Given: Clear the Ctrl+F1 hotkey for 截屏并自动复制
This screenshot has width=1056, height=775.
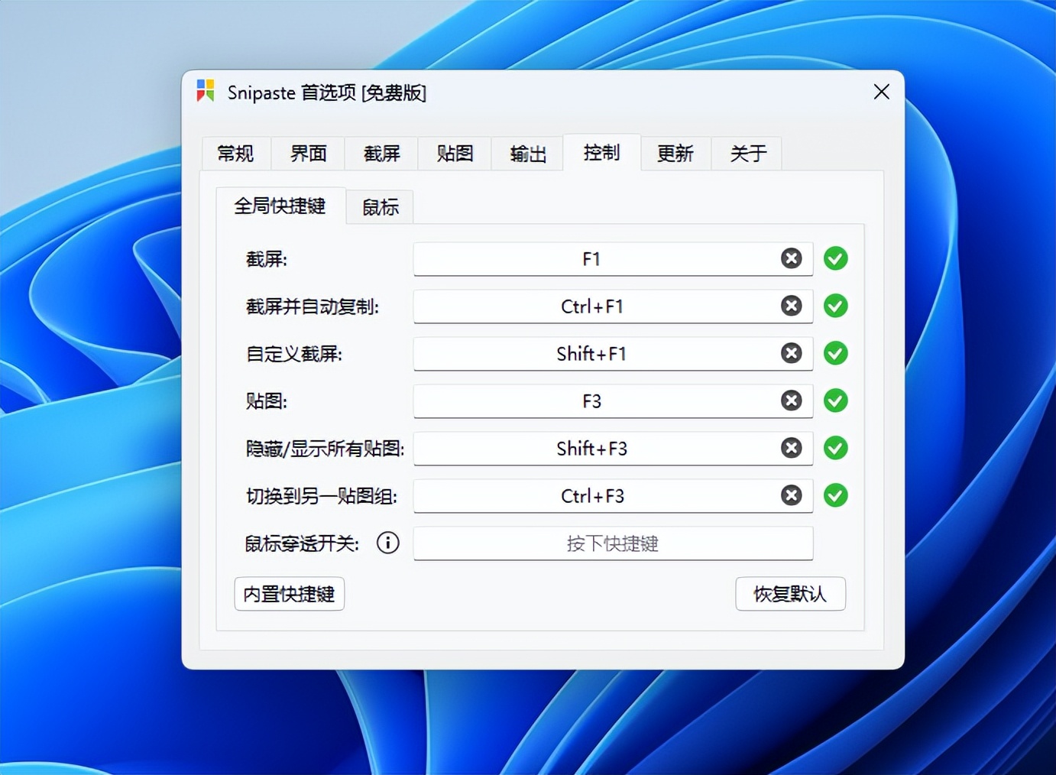Looking at the screenshot, I should (x=791, y=306).
